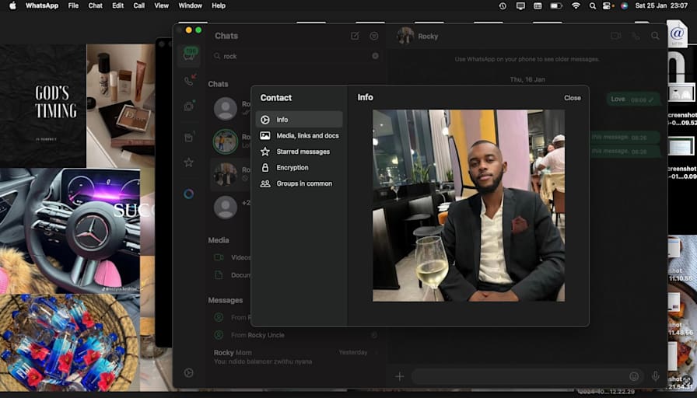
Task: Close the contact Info panel
Action: tap(572, 98)
